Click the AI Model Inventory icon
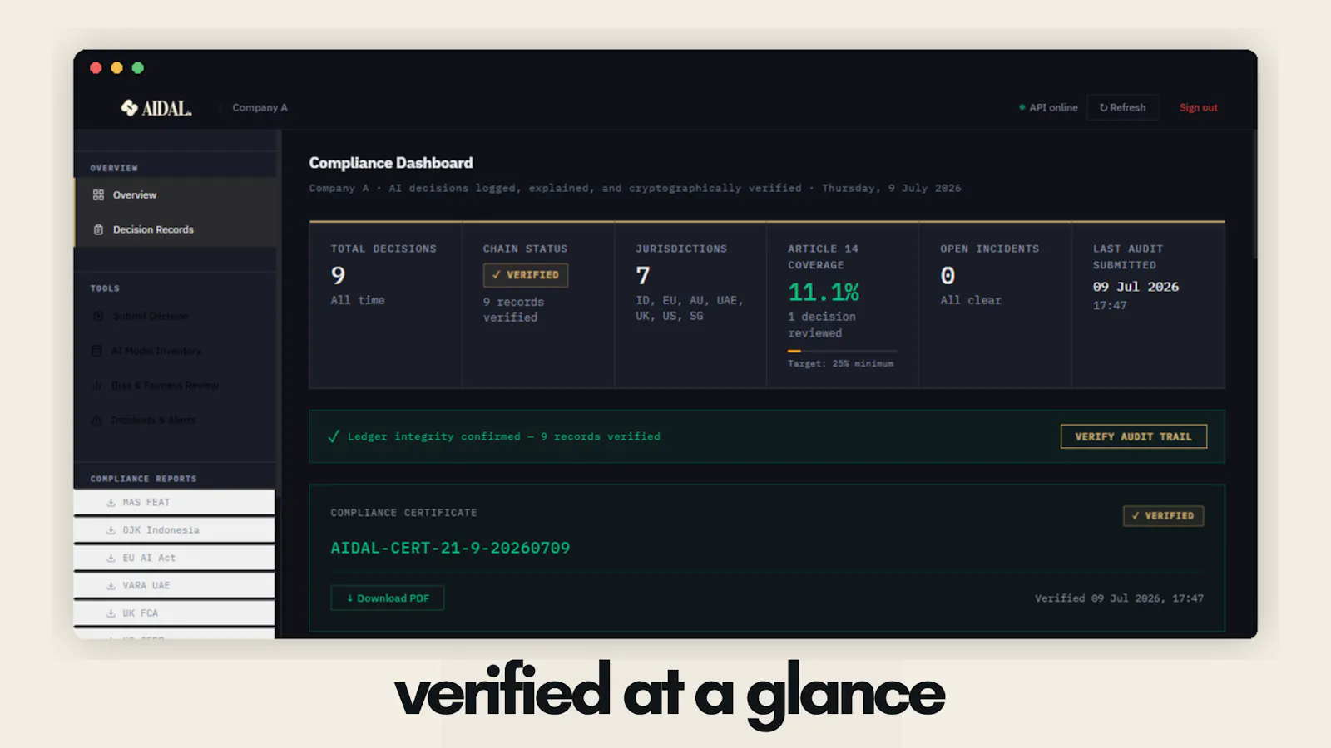1331x748 pixels. [x=97, y=351]
